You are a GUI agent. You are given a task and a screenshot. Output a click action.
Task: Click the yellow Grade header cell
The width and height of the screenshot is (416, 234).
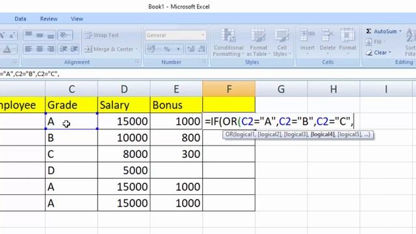71,105
